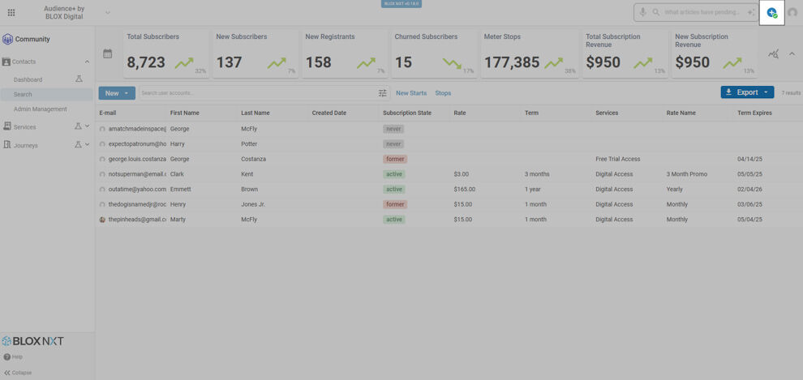This screenshot has width=803, height=380.
Task: Sort by the Term Expires column header
Action: click(754, 113)
